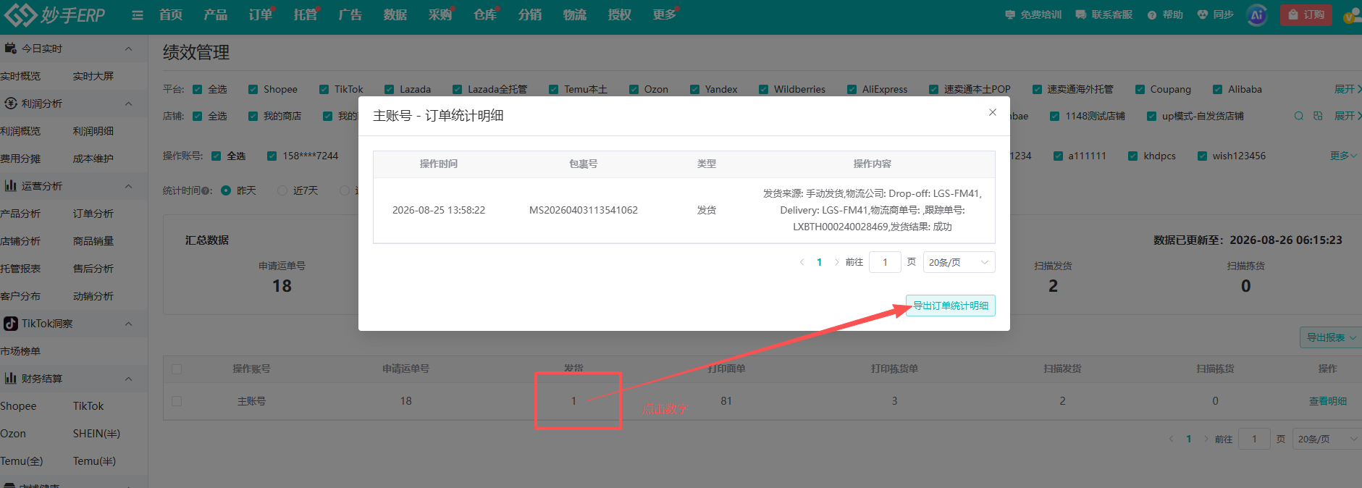
Task: Click the 妙手ERP logo
Action: [55, 14]
